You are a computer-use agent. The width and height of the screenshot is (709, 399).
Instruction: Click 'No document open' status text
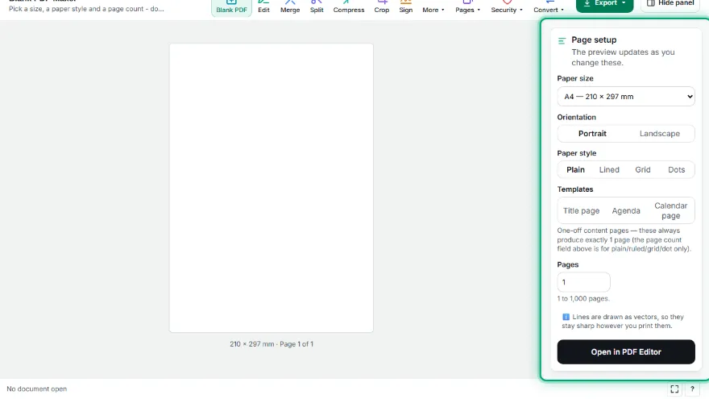(36, 389)
